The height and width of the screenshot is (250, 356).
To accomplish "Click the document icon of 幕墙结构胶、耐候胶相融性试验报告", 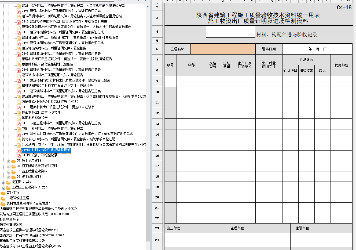I will click(x=19, y=65).
